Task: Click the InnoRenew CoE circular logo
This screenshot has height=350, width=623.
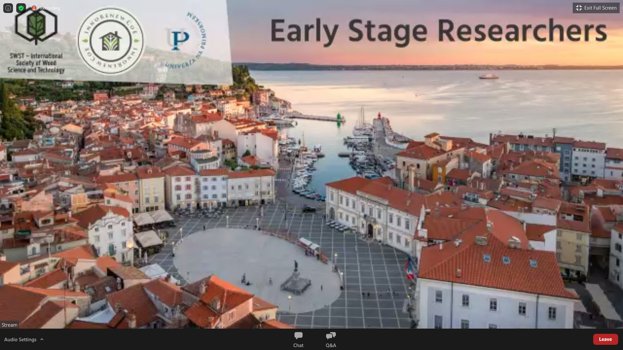Action: tap(111, 41)
